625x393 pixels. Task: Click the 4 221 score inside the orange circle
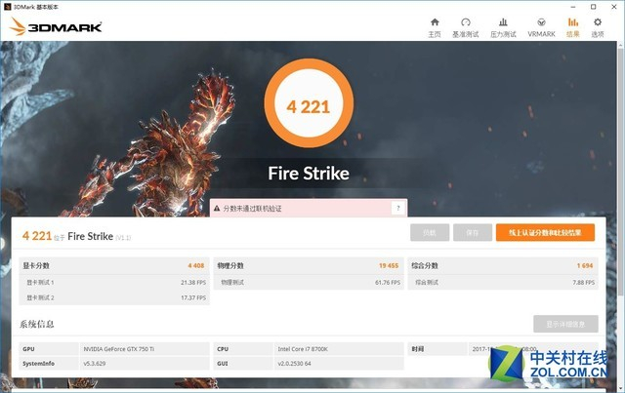click(309, 106)
